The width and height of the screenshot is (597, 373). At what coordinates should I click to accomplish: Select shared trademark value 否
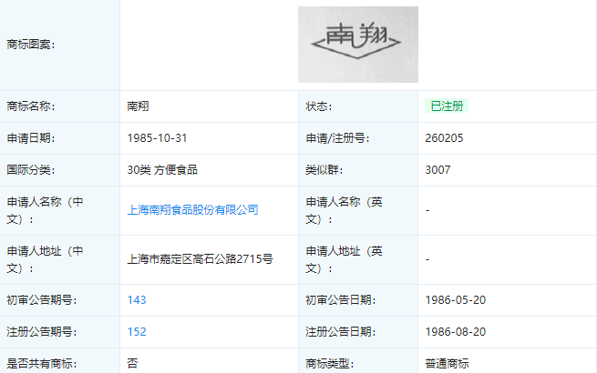coord(132,364)
